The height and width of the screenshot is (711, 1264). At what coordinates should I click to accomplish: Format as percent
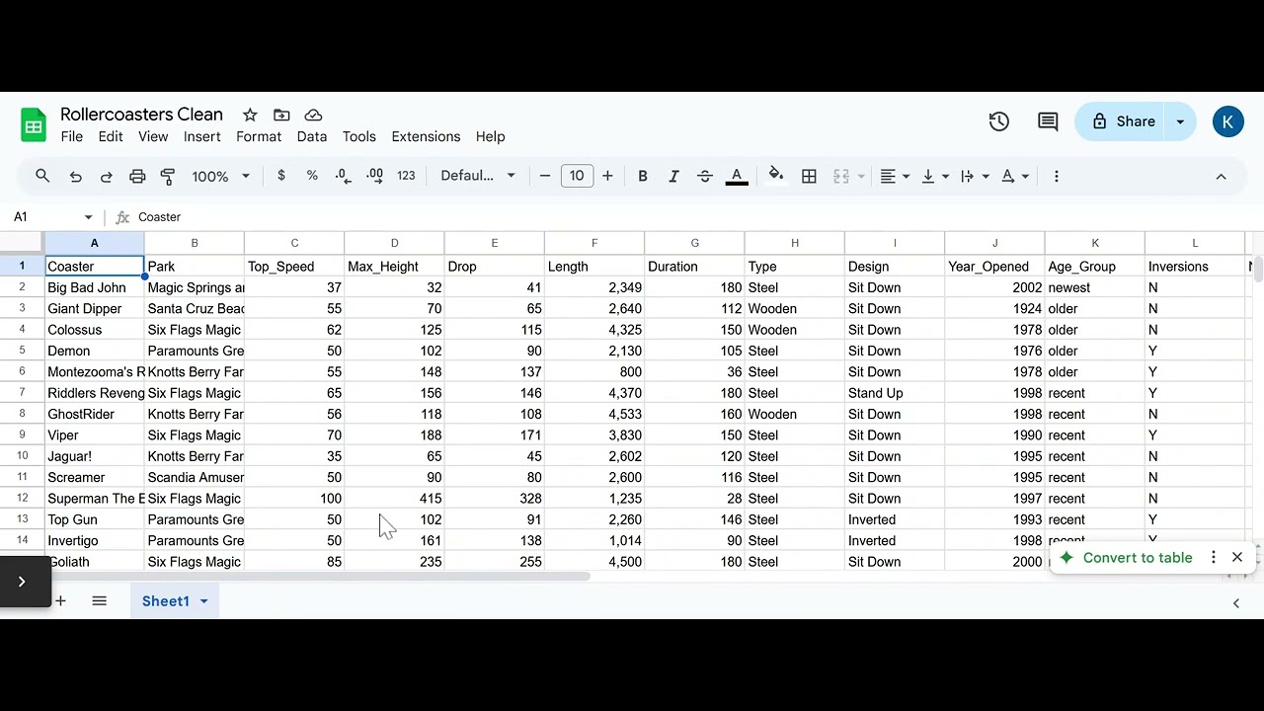click(312, 176)
